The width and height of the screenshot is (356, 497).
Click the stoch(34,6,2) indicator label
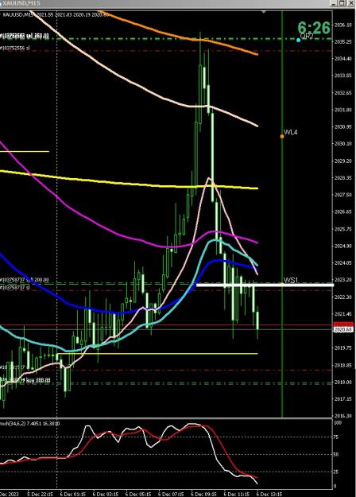click(30, 424)
